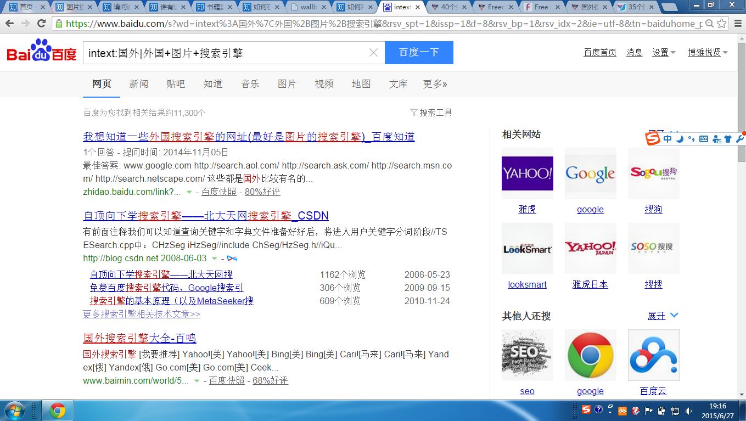The width and height of the screenshot is (746, 421).
Task: Switch to the wallb browser tab
Action: pos(309,7)
